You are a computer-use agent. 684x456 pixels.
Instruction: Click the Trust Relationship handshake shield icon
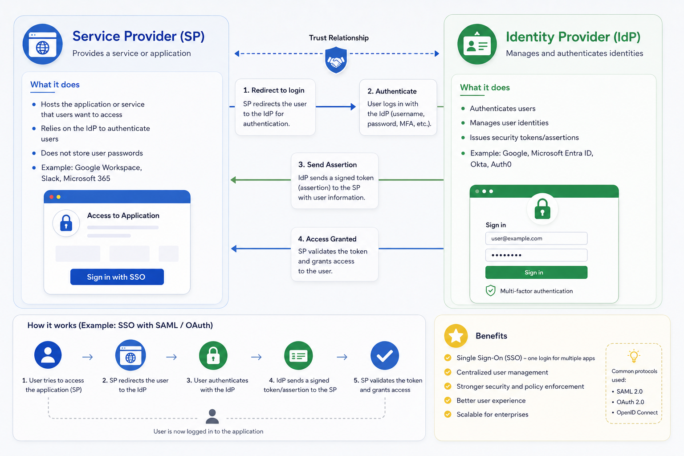click(336, 61)
